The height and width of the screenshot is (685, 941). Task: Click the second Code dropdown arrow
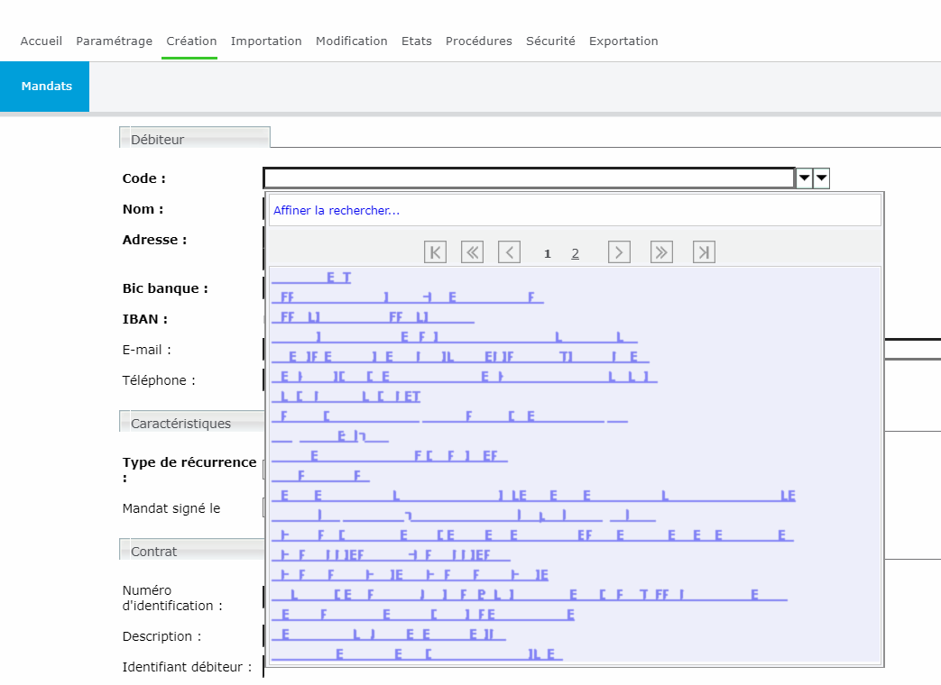(x=821, y=178)
